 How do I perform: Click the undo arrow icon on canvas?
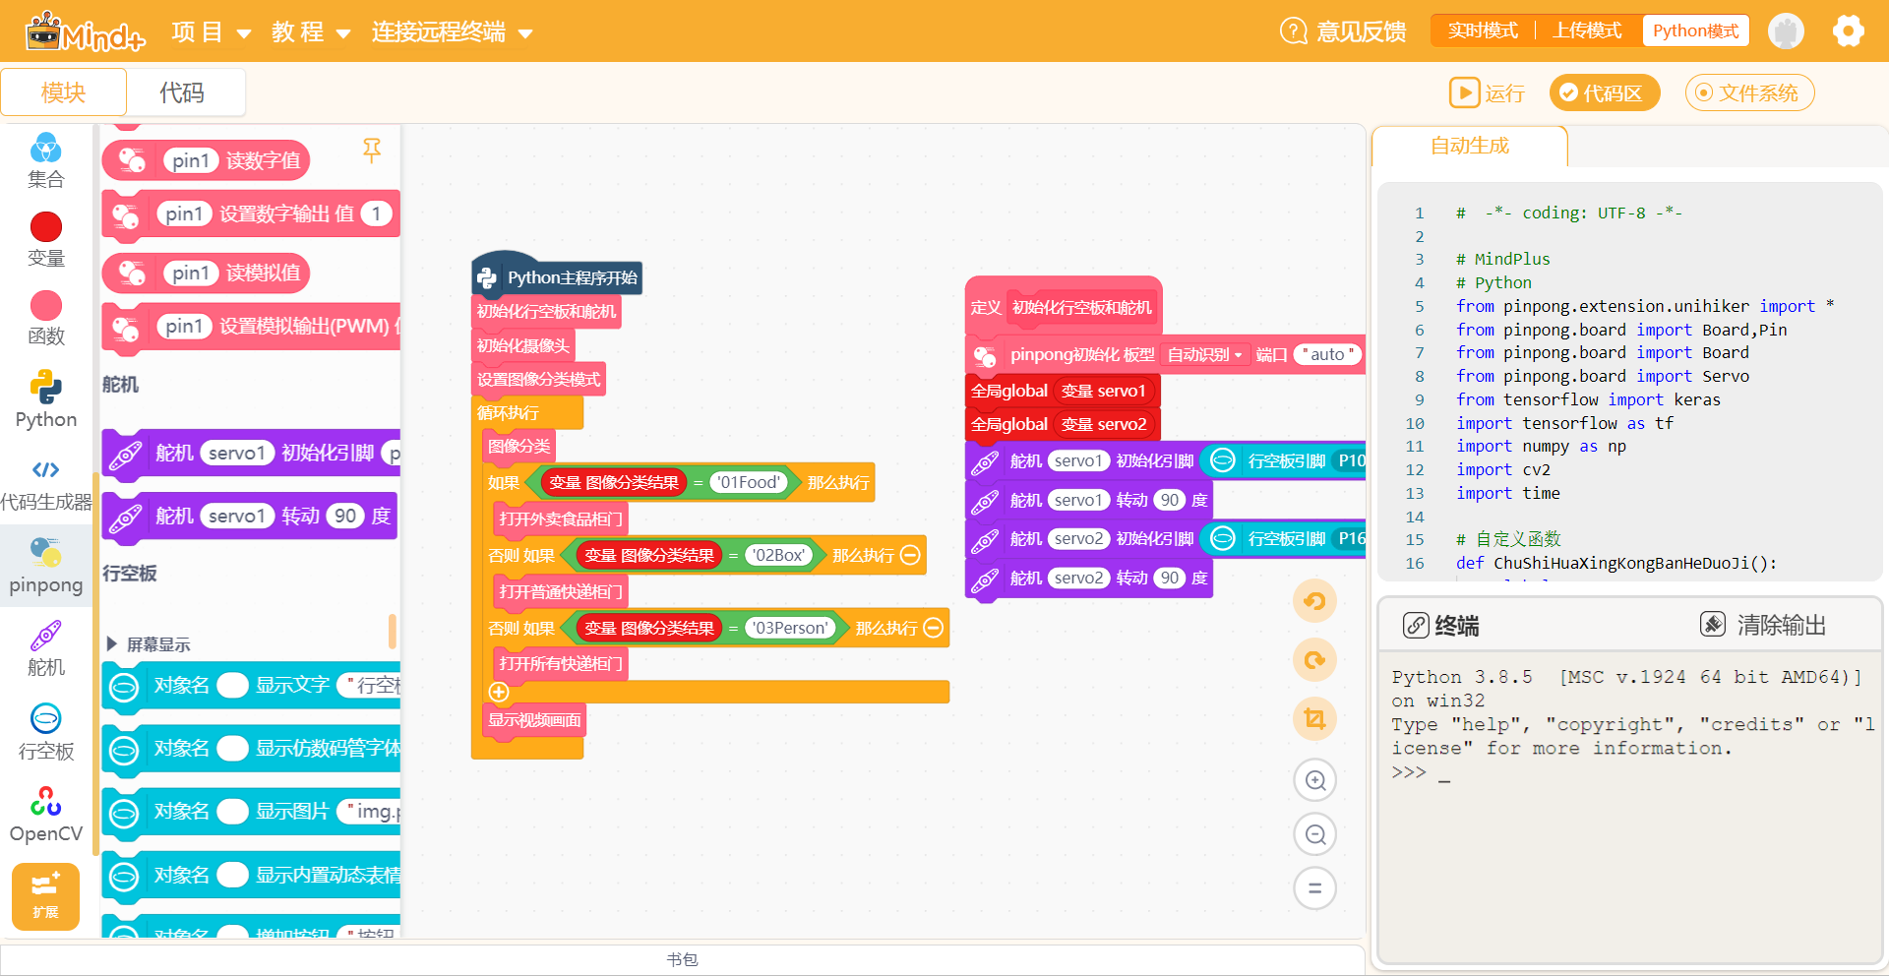click(1314, 601)
